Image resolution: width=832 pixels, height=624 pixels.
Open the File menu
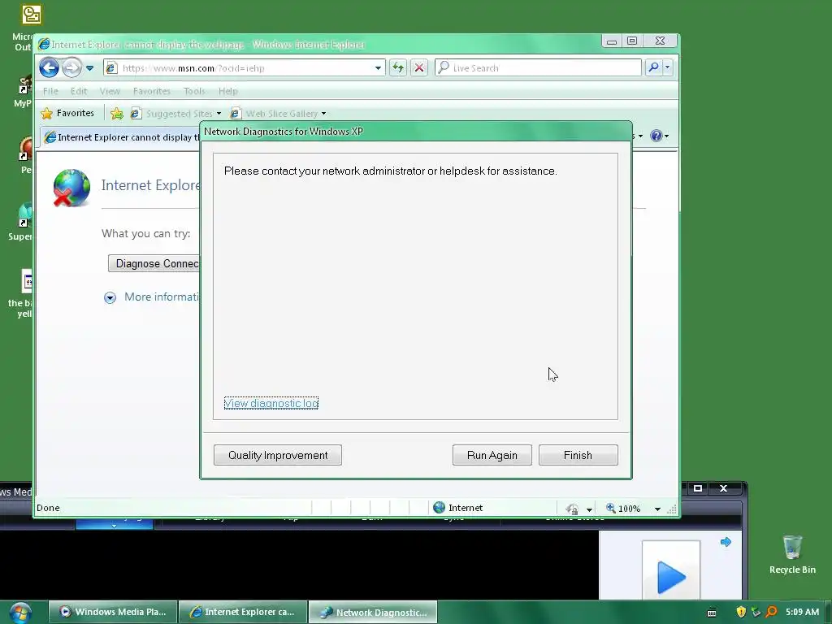(x=50, y=91)
